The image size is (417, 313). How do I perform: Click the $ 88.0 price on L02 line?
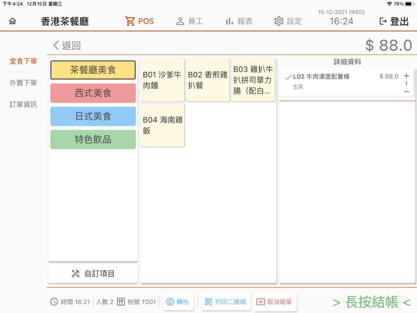(389, 76)
